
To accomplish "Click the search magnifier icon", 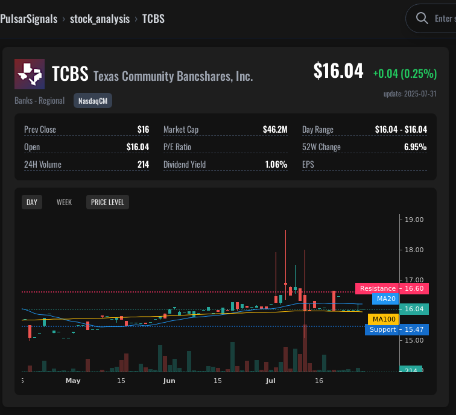I will click(x=422, y=18).
